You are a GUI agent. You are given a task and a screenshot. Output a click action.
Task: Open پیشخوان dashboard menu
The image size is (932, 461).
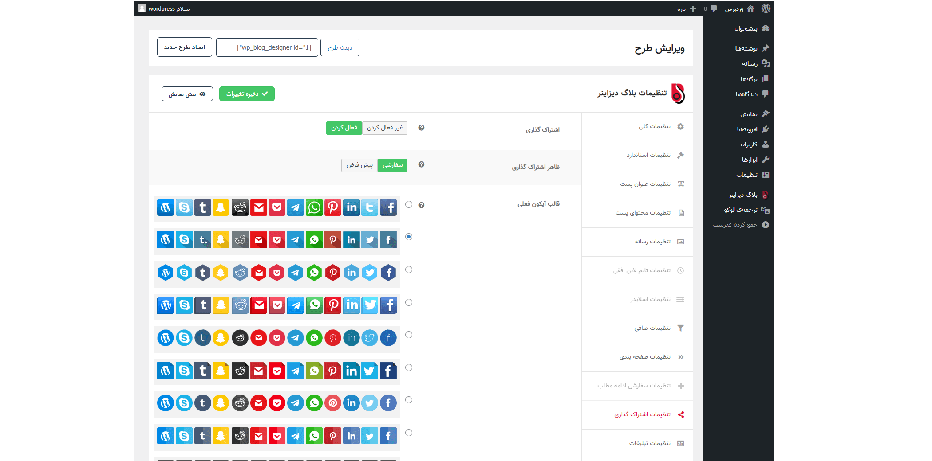pyautogui.click(x=738, y=28)
